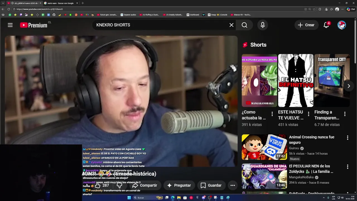Screen dimensions: 357x201
Task: Reload the page in the browser
Action: click(x=9, y=9)
